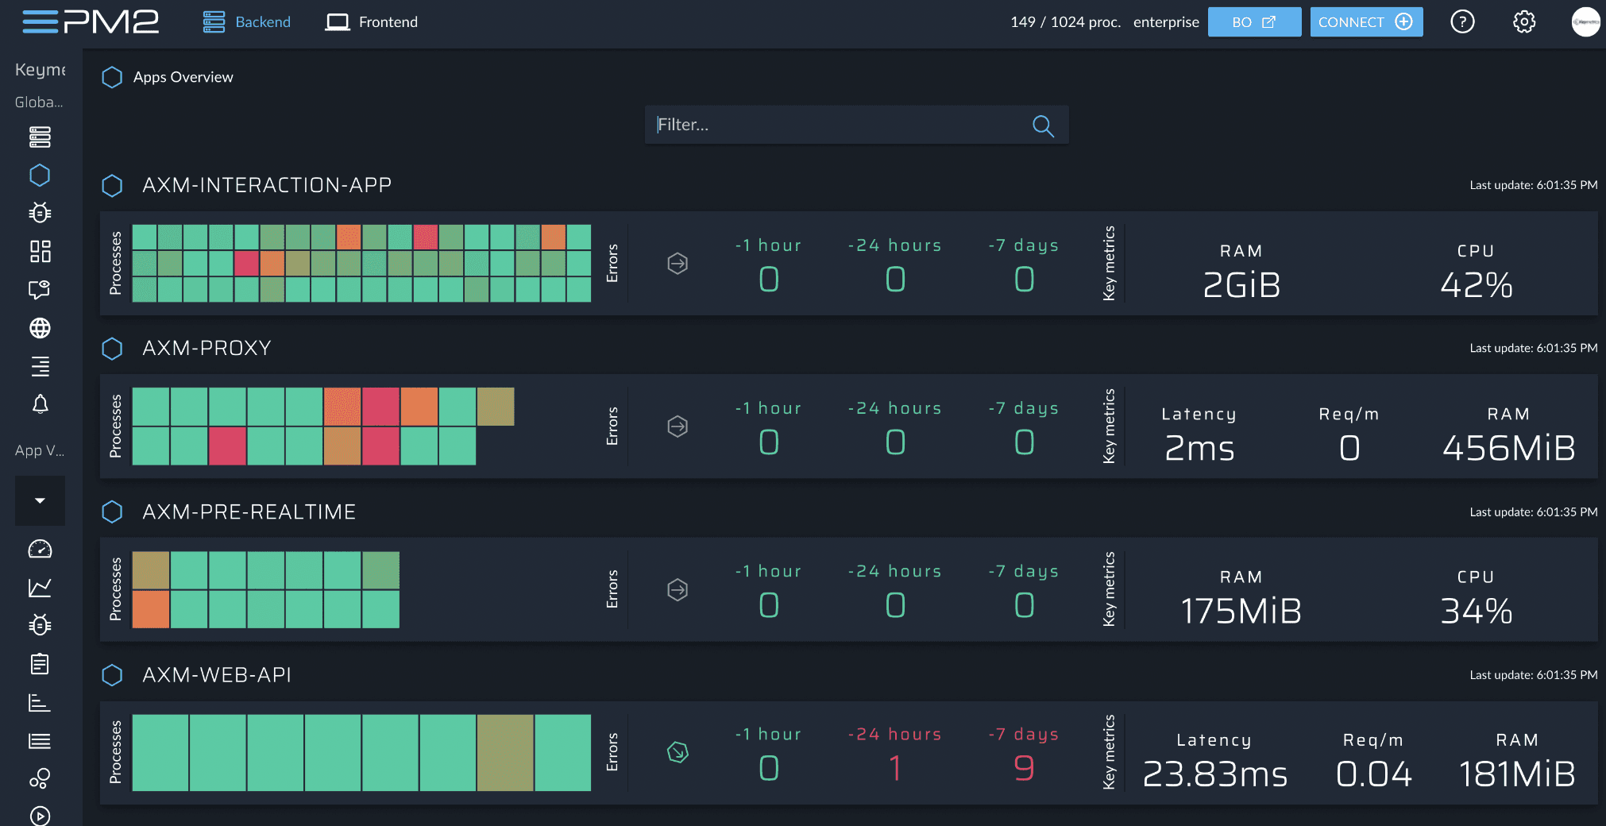1606x826 pixels.
Task: Open the lines list sidebar icon
Action: [x=40, y=741]
